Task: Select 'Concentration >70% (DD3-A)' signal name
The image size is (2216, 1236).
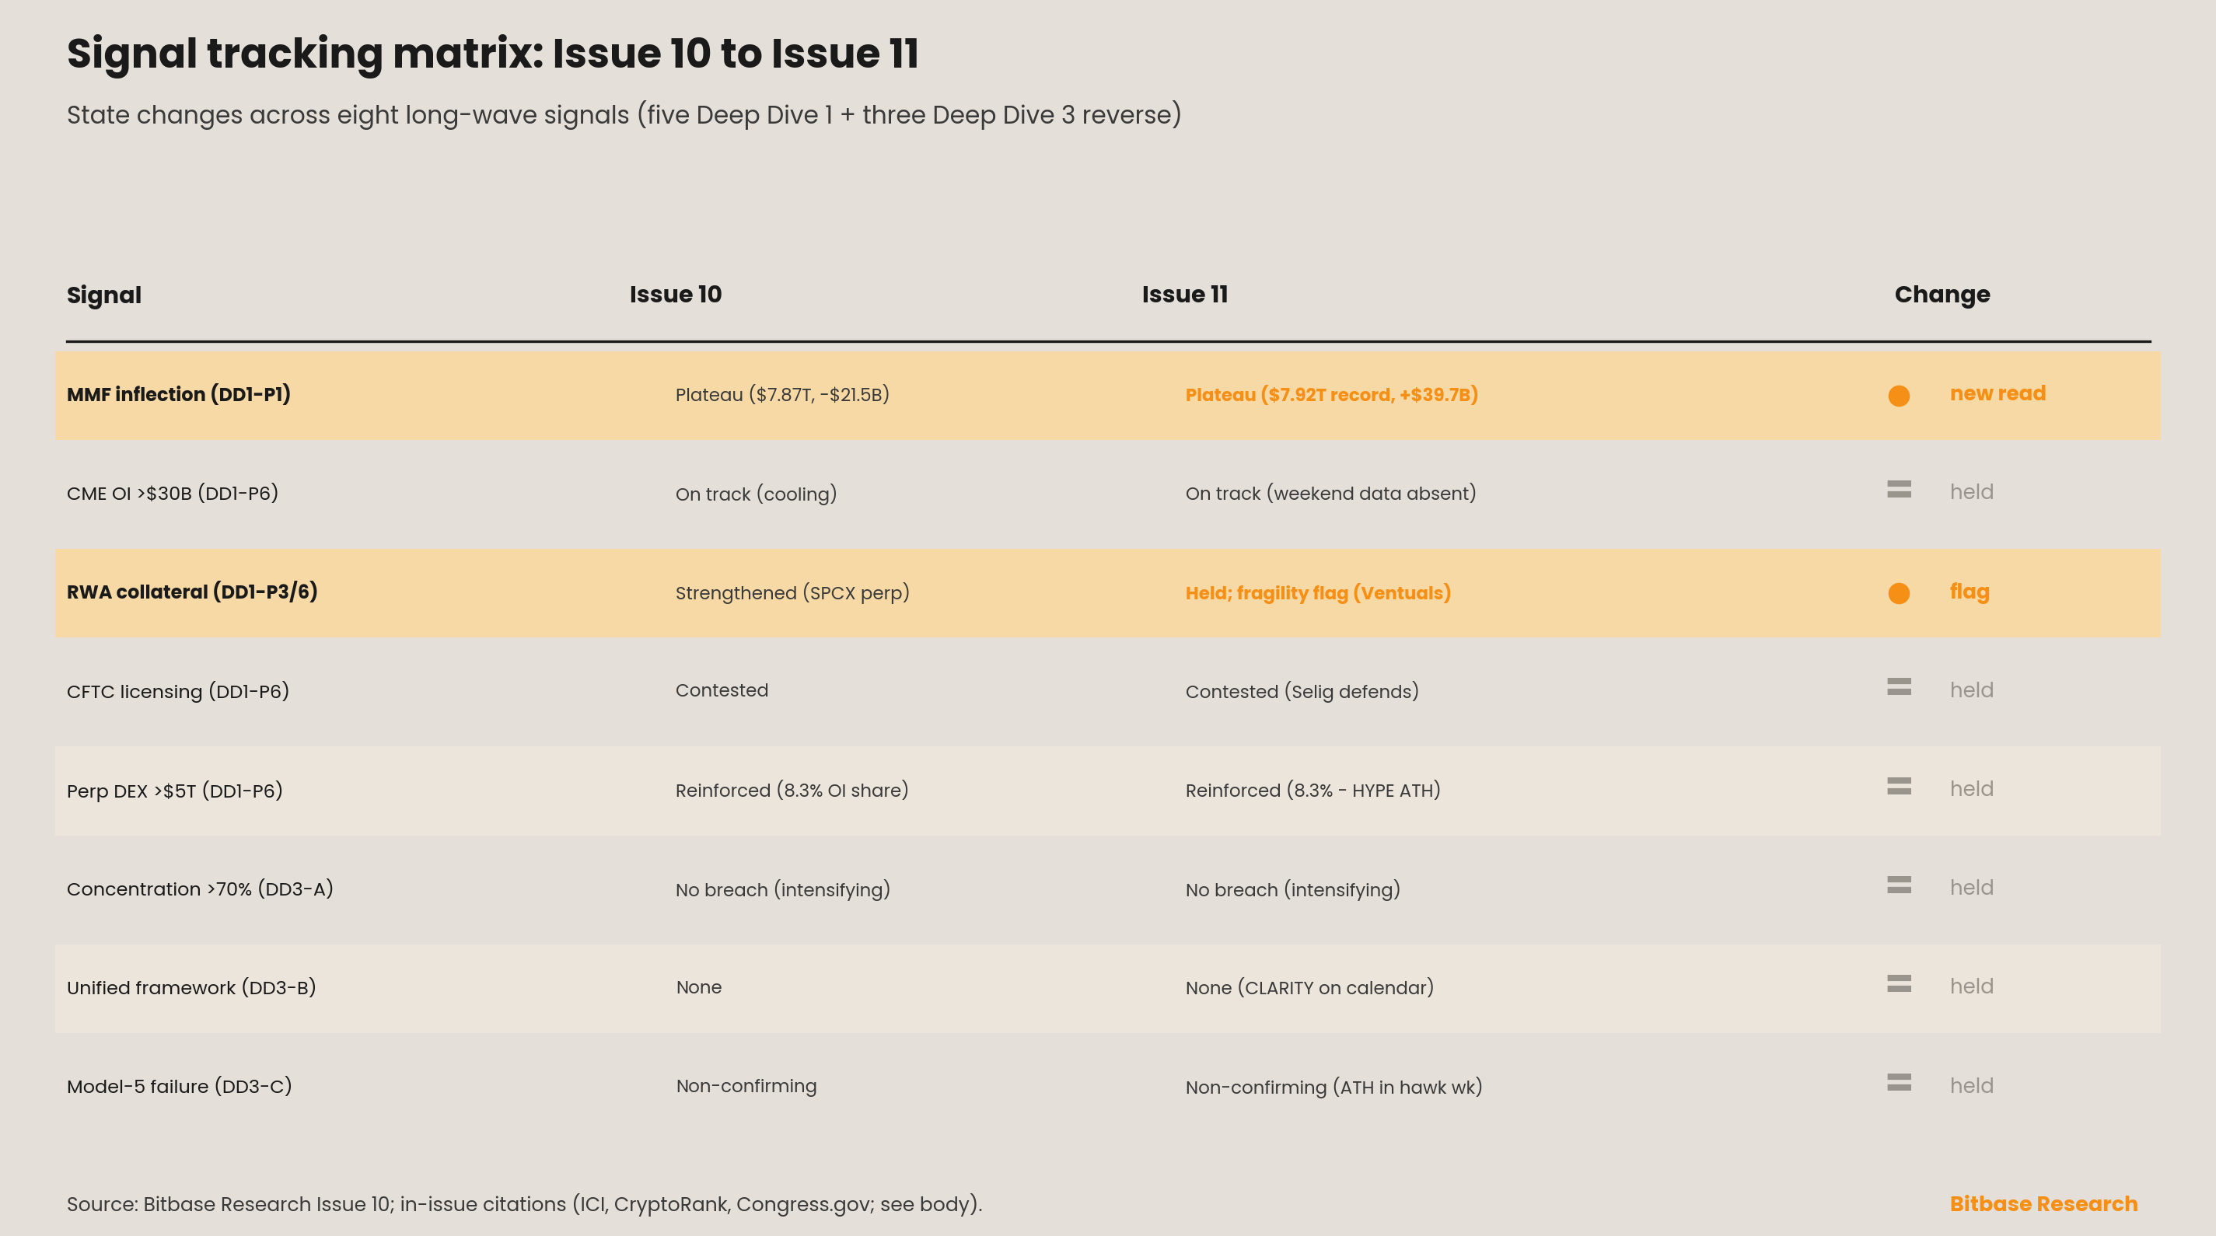Action: 201,889
